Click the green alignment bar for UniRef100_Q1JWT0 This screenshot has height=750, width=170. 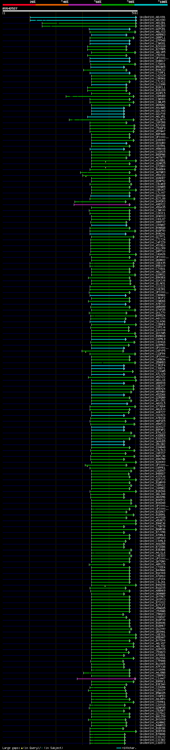tap(102, 120)
